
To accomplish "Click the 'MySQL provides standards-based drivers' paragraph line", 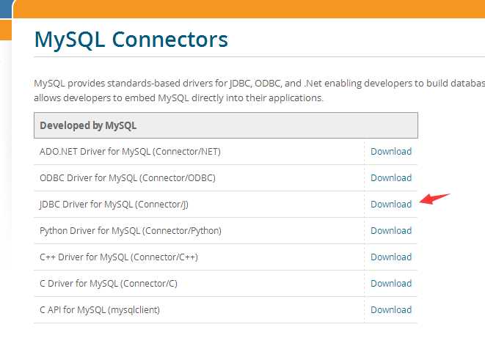I will (x=259, y=84).
